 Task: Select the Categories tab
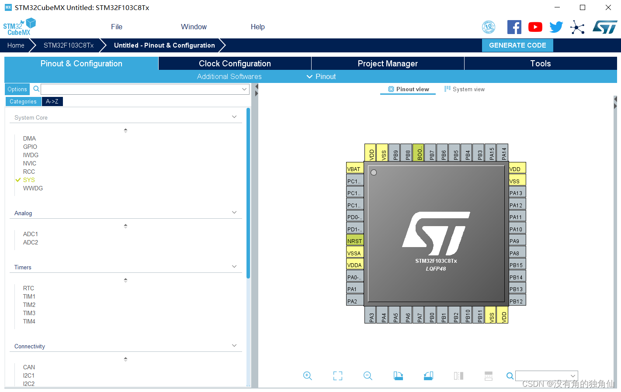click(23, 101)
